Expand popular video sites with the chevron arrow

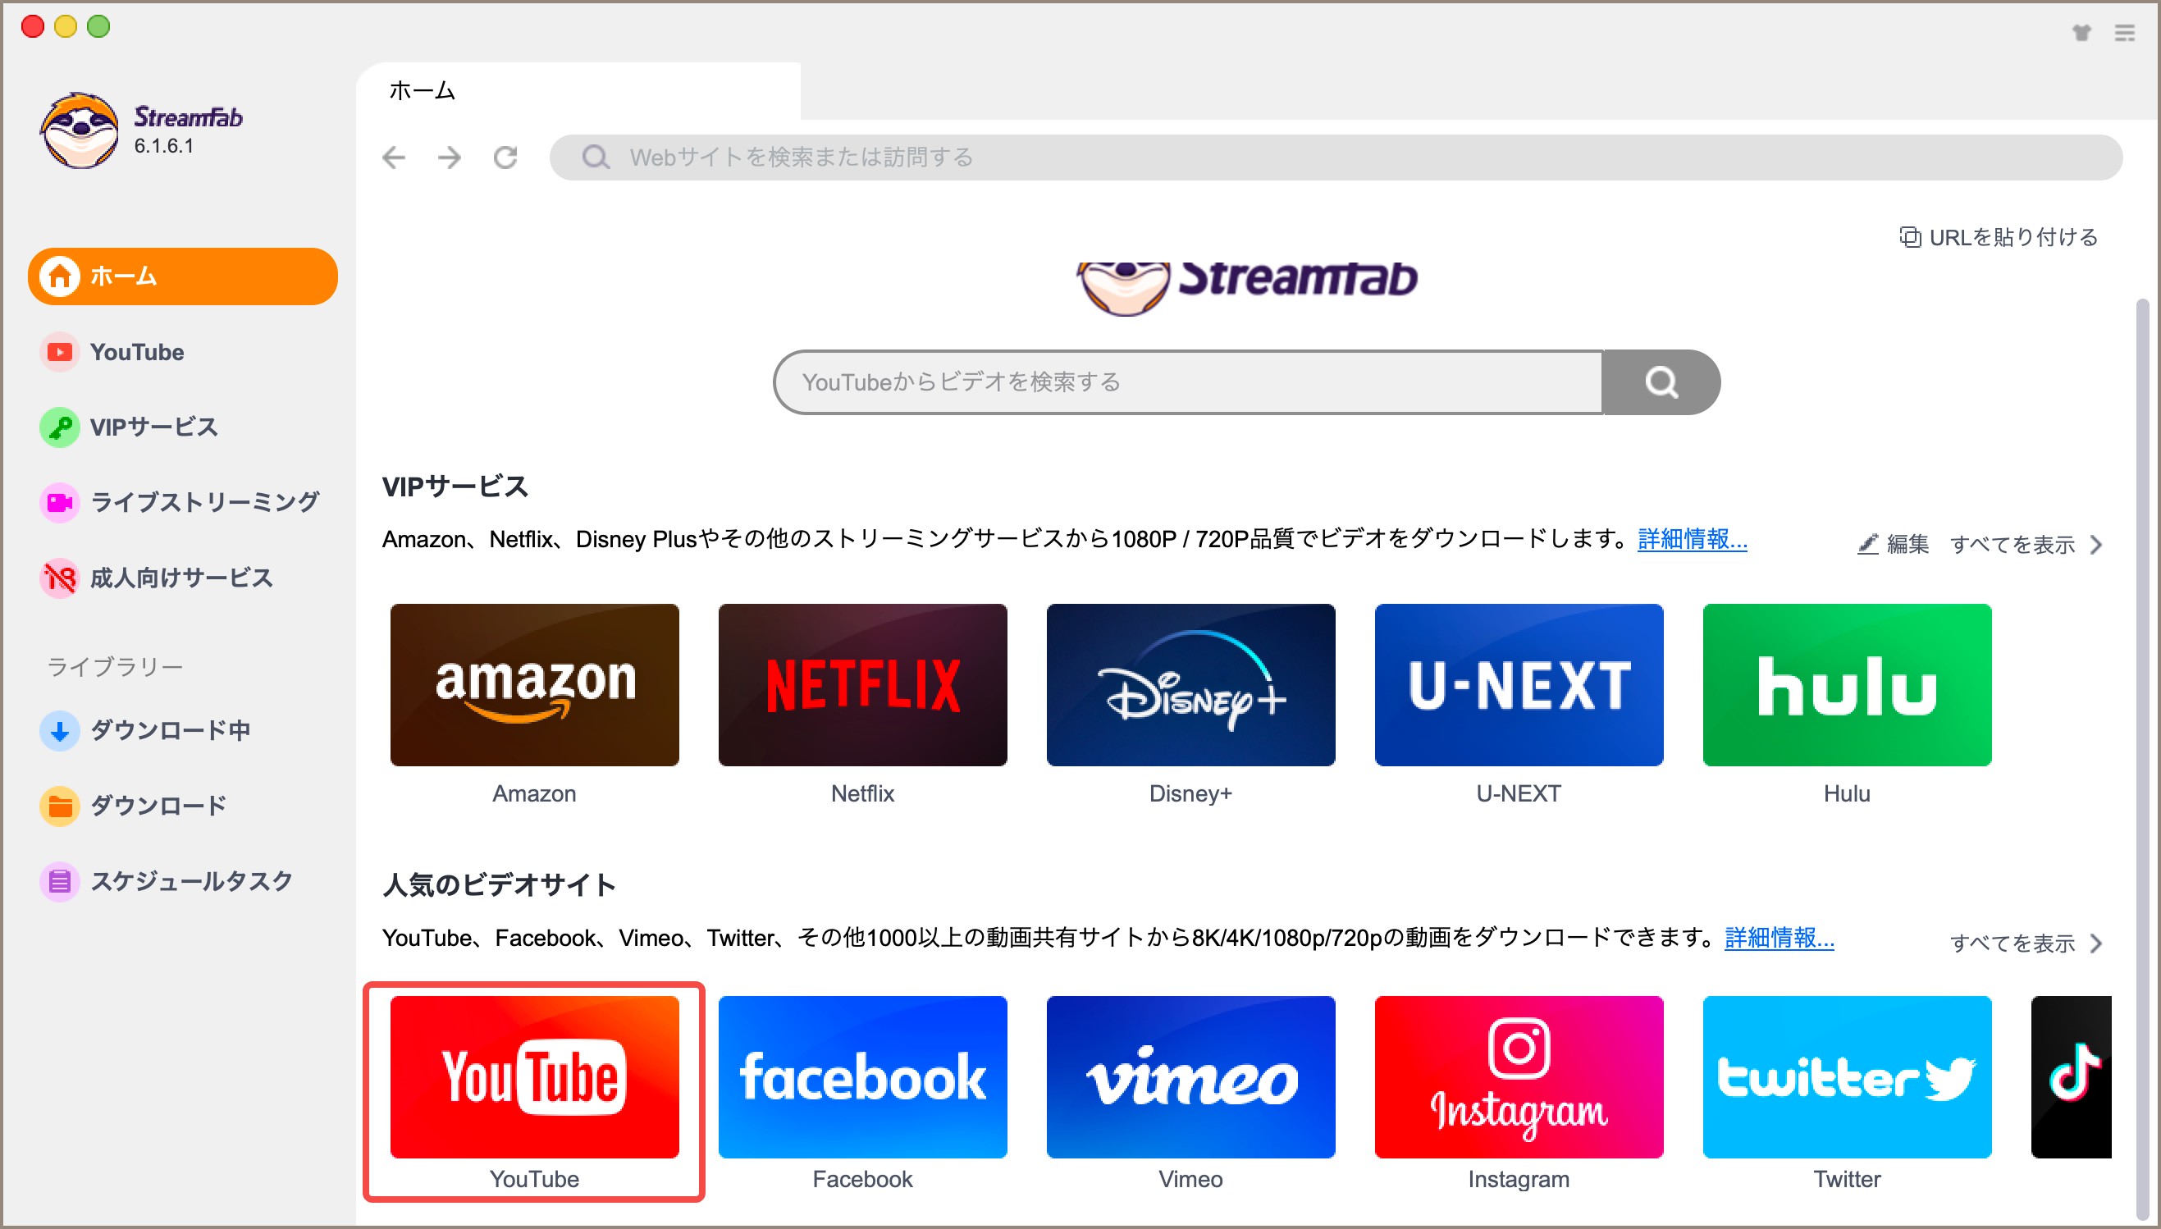[2096, 943]
